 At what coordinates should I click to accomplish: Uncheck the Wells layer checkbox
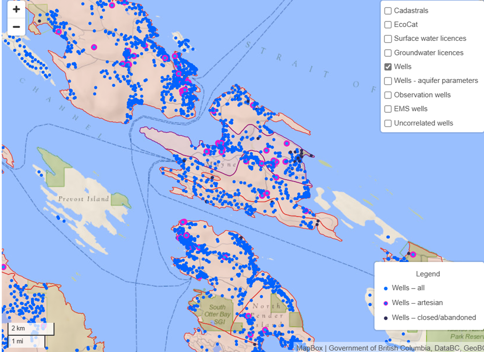pos(388,67)
